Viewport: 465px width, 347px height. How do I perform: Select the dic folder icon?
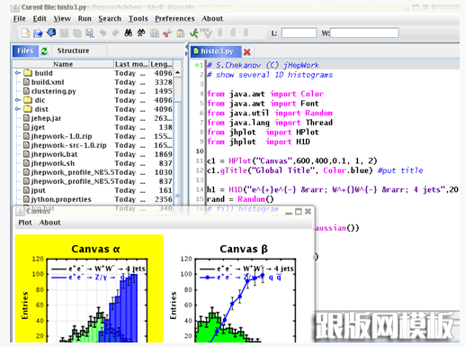[x=28, y=100]
